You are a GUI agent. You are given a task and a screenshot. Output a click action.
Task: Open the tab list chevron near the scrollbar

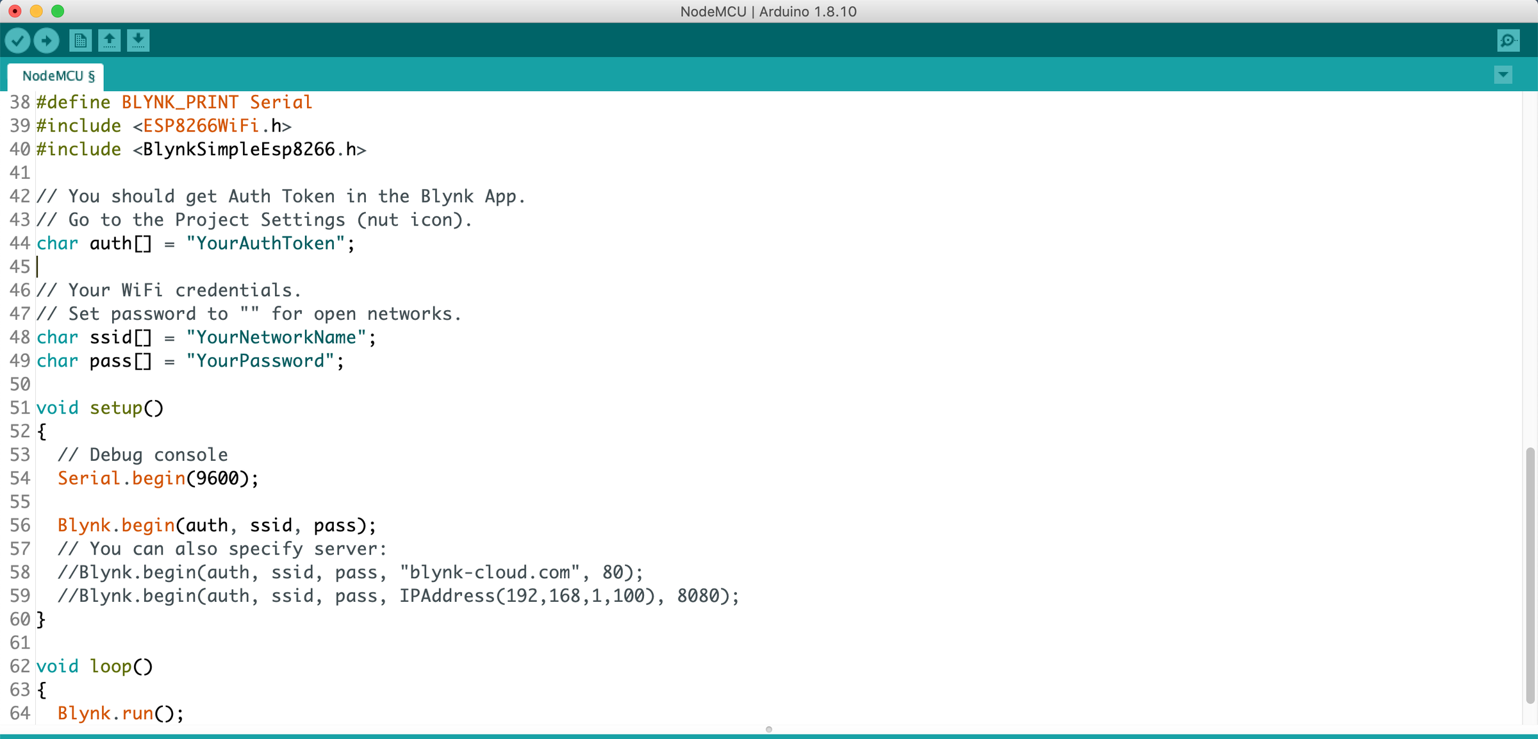click(1503, 75)
